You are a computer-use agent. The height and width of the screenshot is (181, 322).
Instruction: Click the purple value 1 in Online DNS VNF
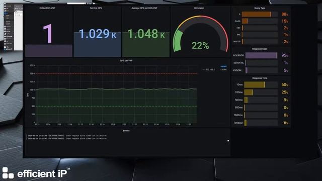pos(48,34)
